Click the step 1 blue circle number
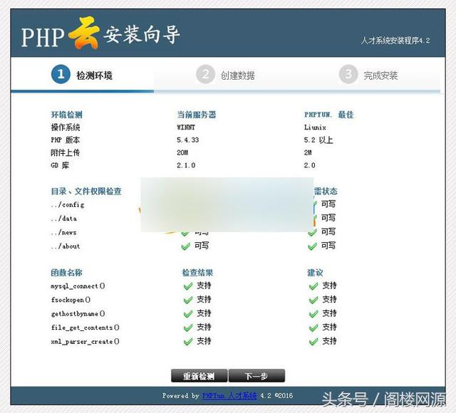Image resolution: width=456 pixels, height=413 pixels. 61,74
